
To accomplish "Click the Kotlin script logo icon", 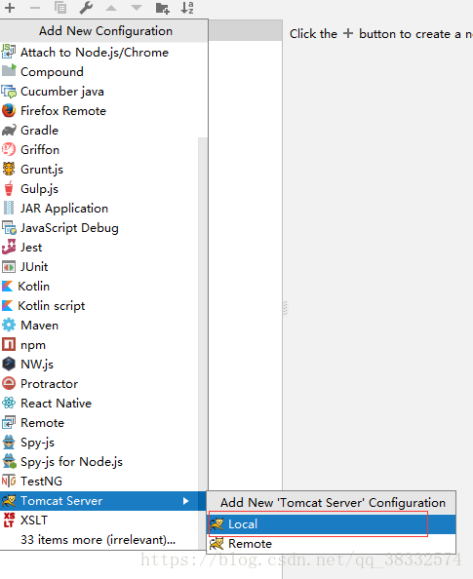I will (8, 306).
